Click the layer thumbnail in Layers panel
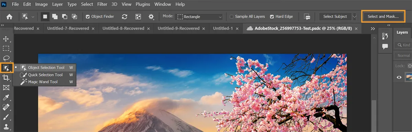This screenshot has width=412, height=132. (x=409, y=77)
